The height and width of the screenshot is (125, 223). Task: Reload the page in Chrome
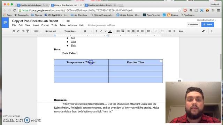tap(15, 10)
